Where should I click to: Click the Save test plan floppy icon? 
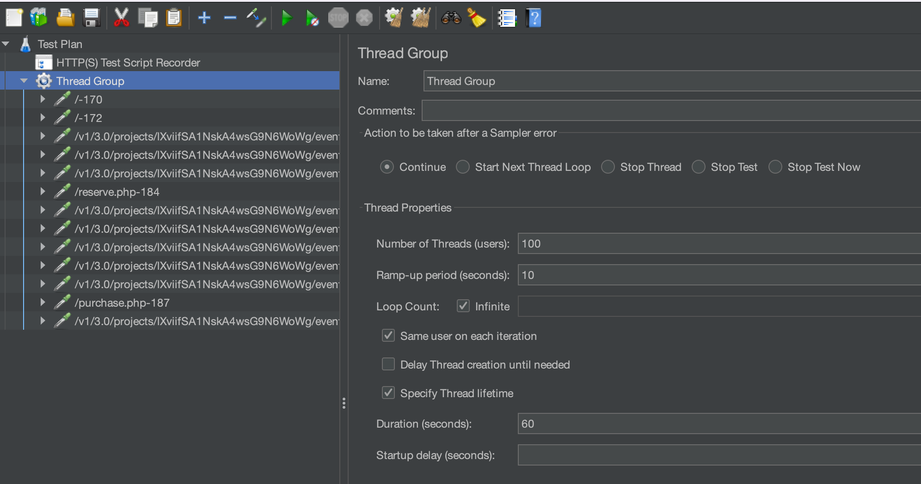tap(92, 18)
